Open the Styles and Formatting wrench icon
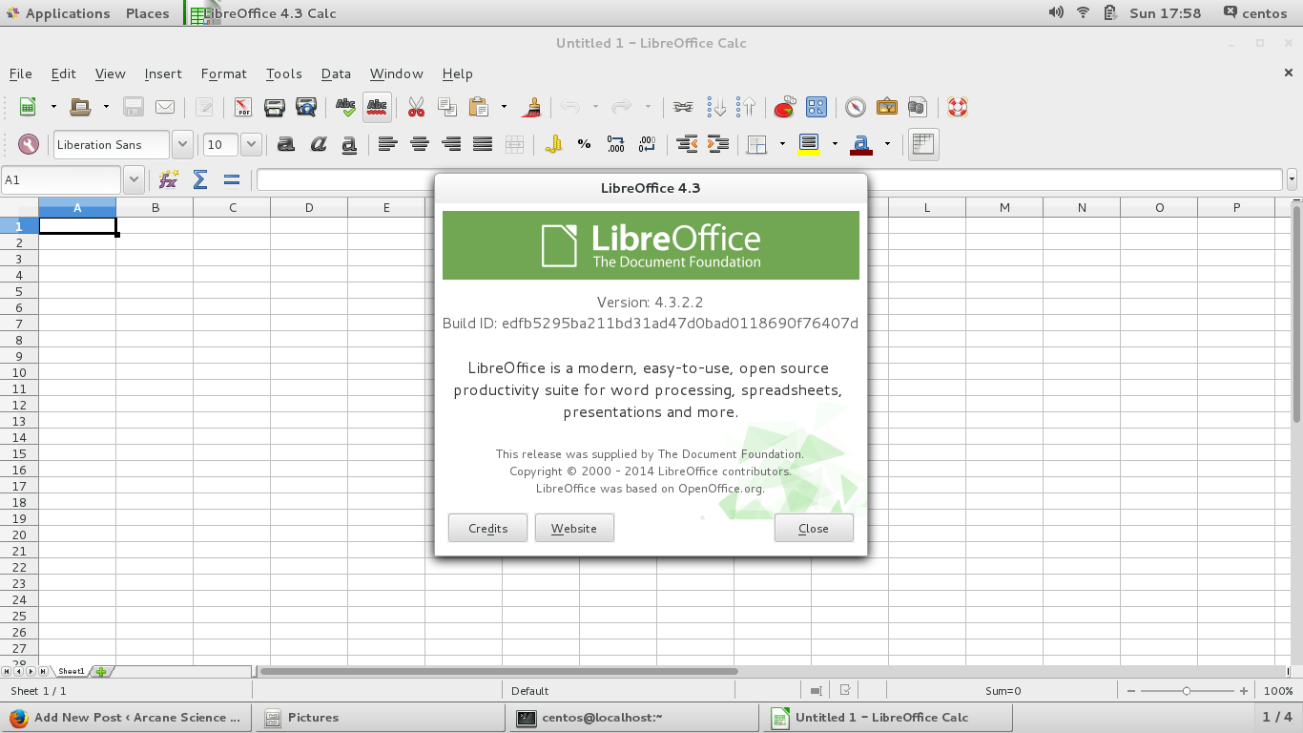This screenshot has height=733, width=1303. 29,144
